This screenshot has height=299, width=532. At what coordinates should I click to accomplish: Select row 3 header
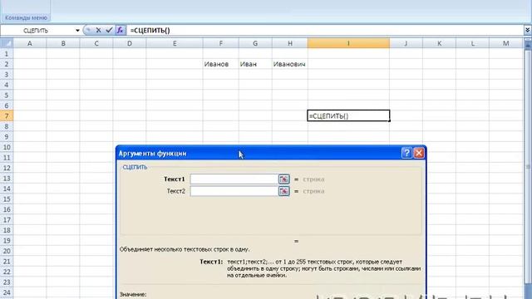click(7, 75)
